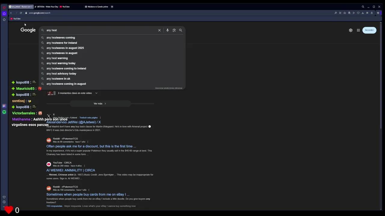Open AI WEIWEI: ANIMALITY CIRCA result
Viewport: 385px width, 216px height.
71,170
